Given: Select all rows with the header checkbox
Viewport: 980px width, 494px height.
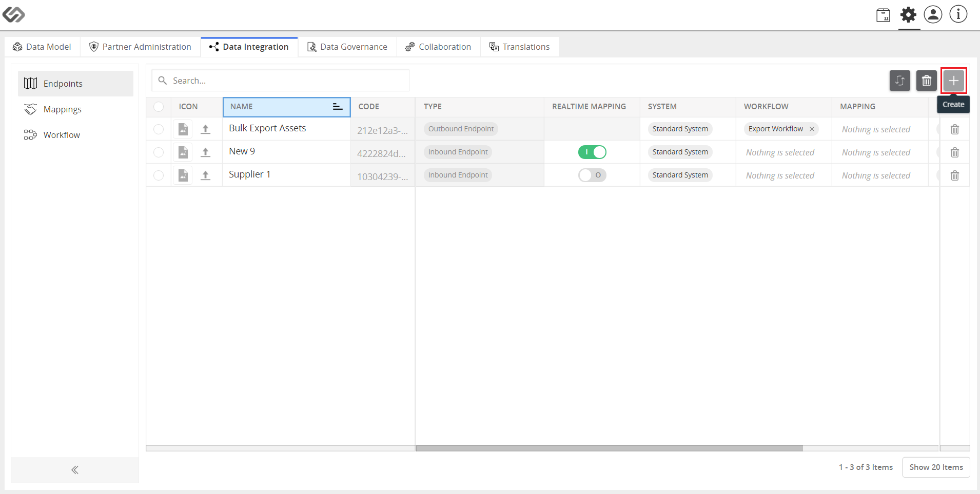Looking at the screenshot, I should tap(159, 107).
